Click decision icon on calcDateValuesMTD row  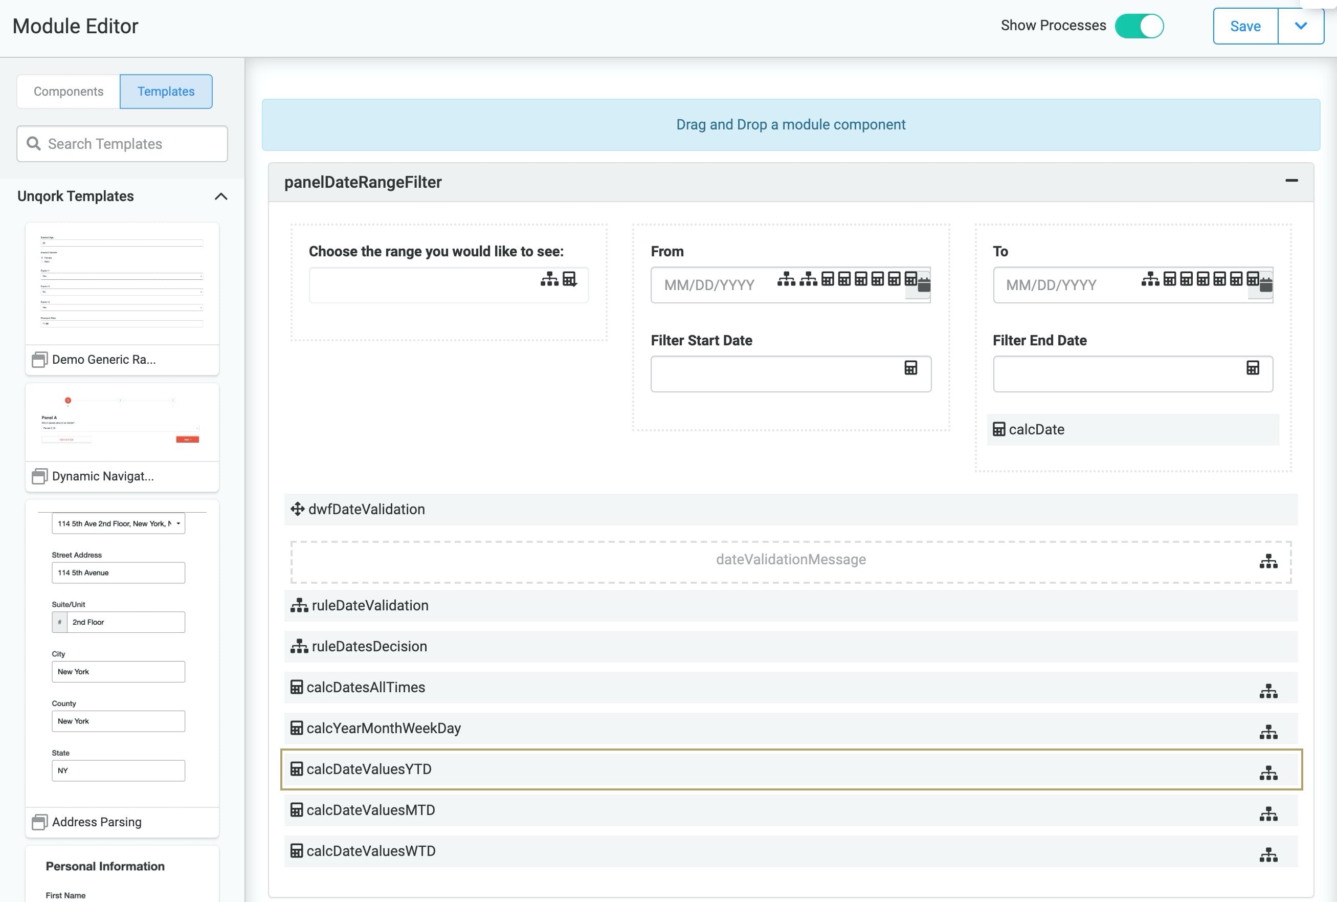coord(1268,814)
